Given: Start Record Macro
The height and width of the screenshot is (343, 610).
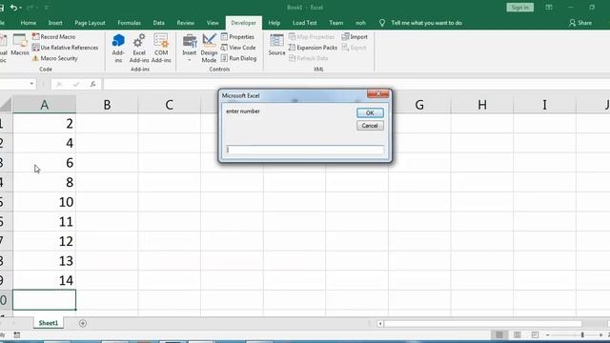Looking at the screenshot, I should coord(53,36).
